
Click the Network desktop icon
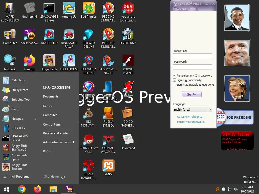click(10, 63)
